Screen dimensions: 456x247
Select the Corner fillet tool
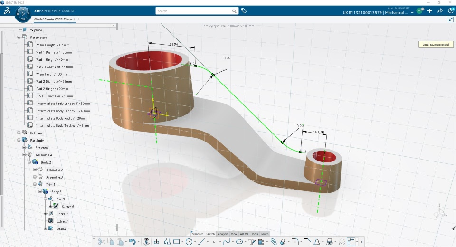pos(295,242)
